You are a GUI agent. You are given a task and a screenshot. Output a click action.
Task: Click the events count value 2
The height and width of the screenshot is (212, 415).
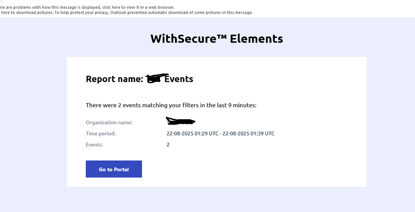[x=168, y=144]
